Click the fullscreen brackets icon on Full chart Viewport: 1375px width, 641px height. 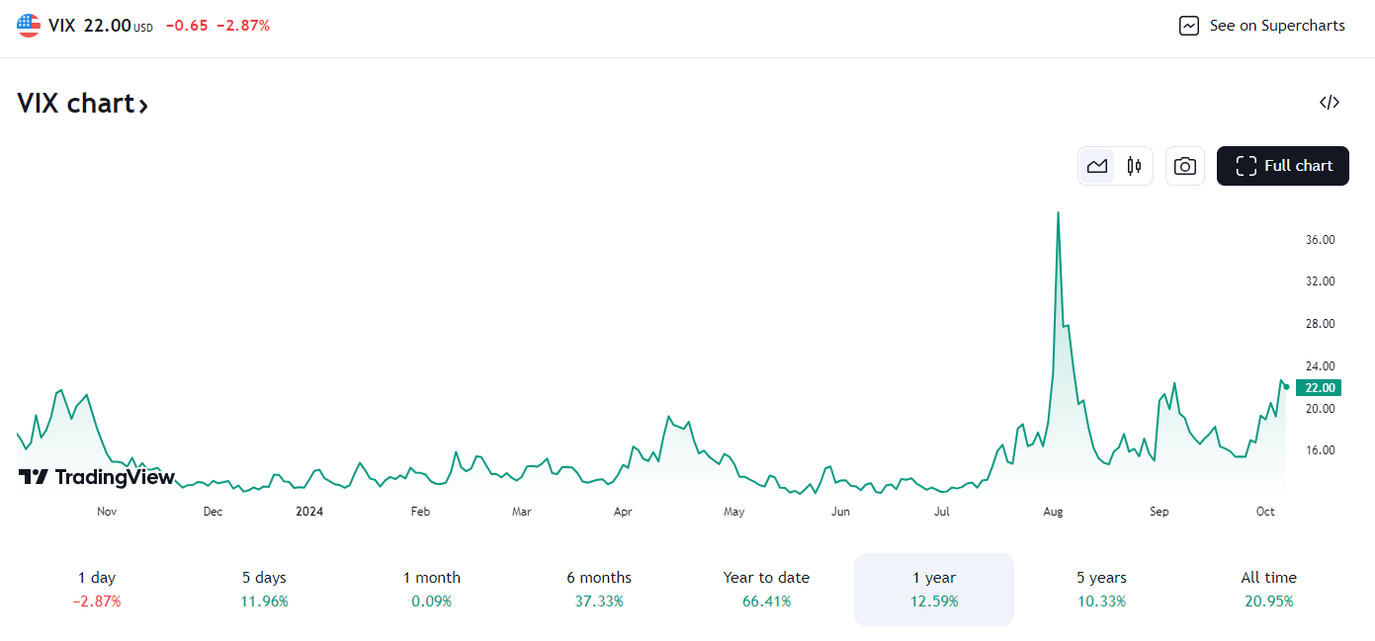coord(1246,165)
